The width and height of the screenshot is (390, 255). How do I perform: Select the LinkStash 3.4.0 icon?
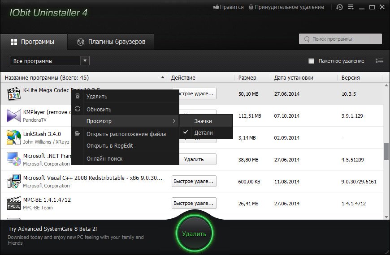click(x=14, y=137)
